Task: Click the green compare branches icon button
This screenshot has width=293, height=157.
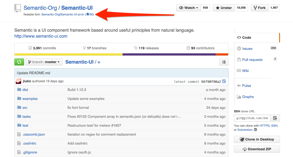Action: [19, 62]
